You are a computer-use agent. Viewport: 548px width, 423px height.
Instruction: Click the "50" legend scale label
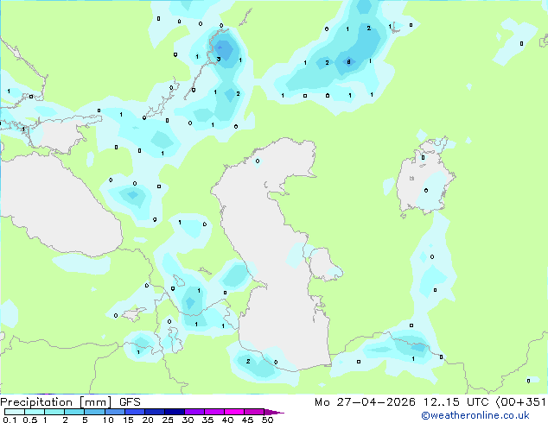coord(267,420)
